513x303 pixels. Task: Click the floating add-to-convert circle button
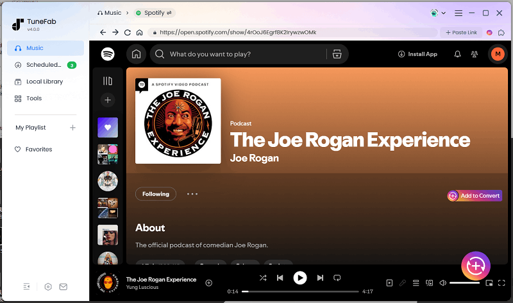coord(476,266)
